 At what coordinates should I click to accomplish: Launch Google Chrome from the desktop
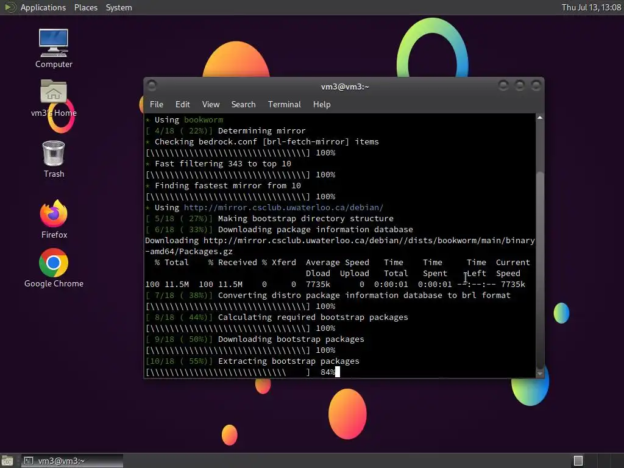pyautogui.click(x=54, y=268)
